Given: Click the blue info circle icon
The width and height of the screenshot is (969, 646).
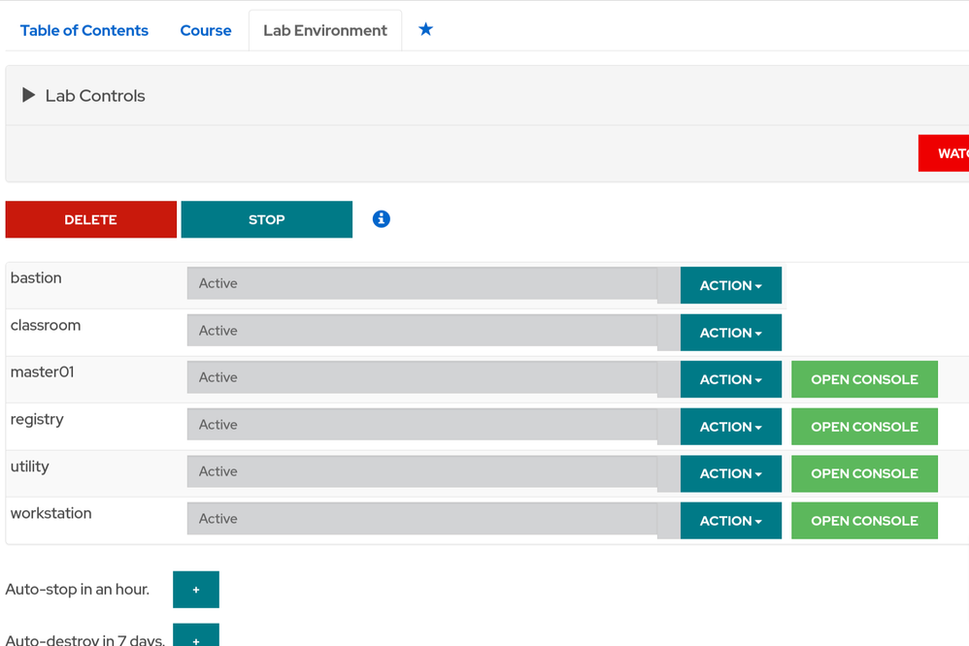Looking at the screenshot, I should point(382,219).
